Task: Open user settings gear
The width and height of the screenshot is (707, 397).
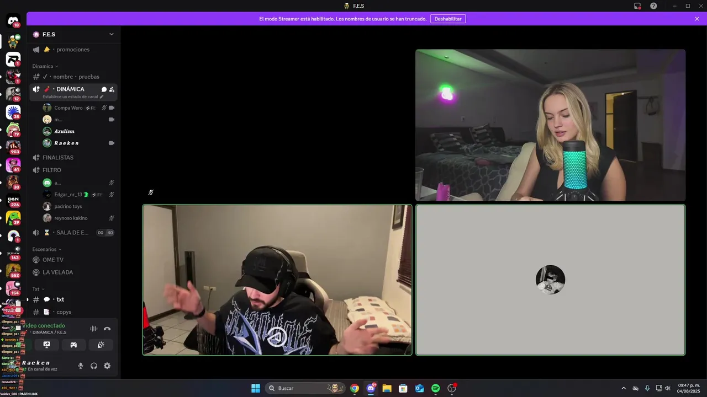Action: [x=107, y=366]
